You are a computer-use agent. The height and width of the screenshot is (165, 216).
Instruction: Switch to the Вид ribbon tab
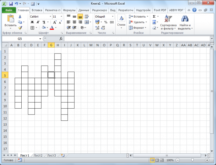113,10
